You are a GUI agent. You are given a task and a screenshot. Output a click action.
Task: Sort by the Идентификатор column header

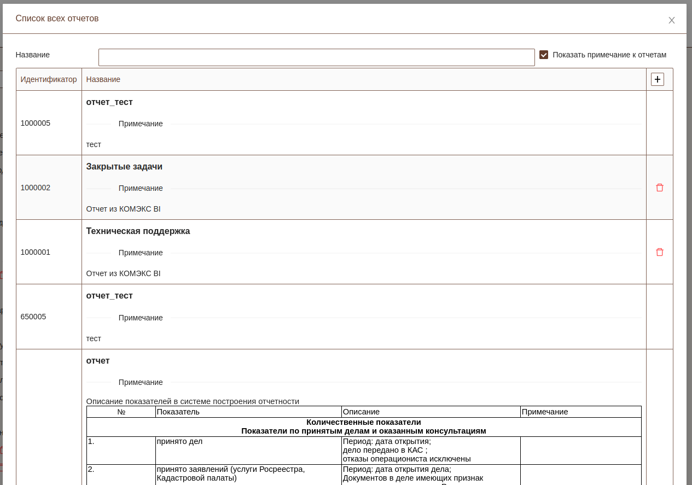[49, 79]
